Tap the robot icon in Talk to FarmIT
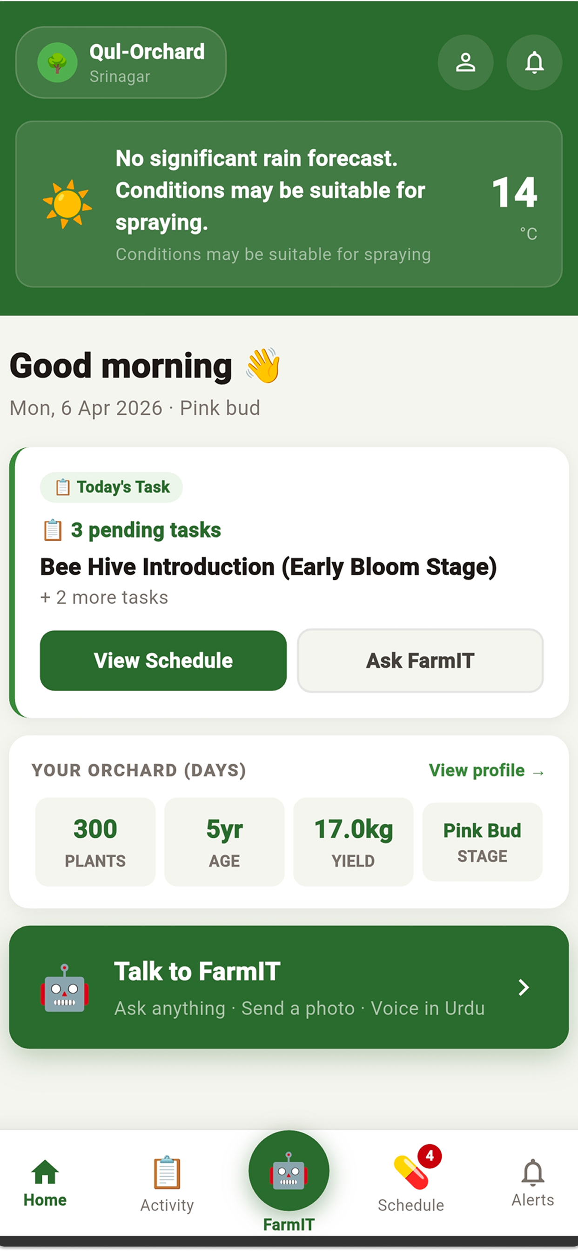578x1251 pixels. tap(65, 988)
